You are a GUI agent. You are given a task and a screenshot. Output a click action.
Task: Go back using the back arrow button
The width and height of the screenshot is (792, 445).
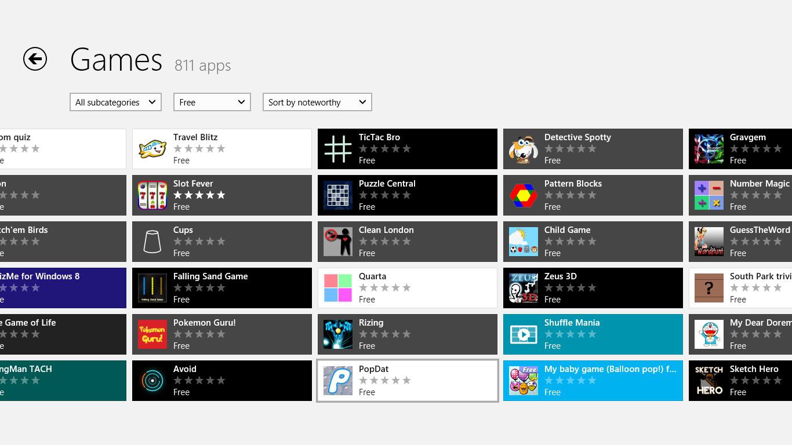click(x=35, y=59)
